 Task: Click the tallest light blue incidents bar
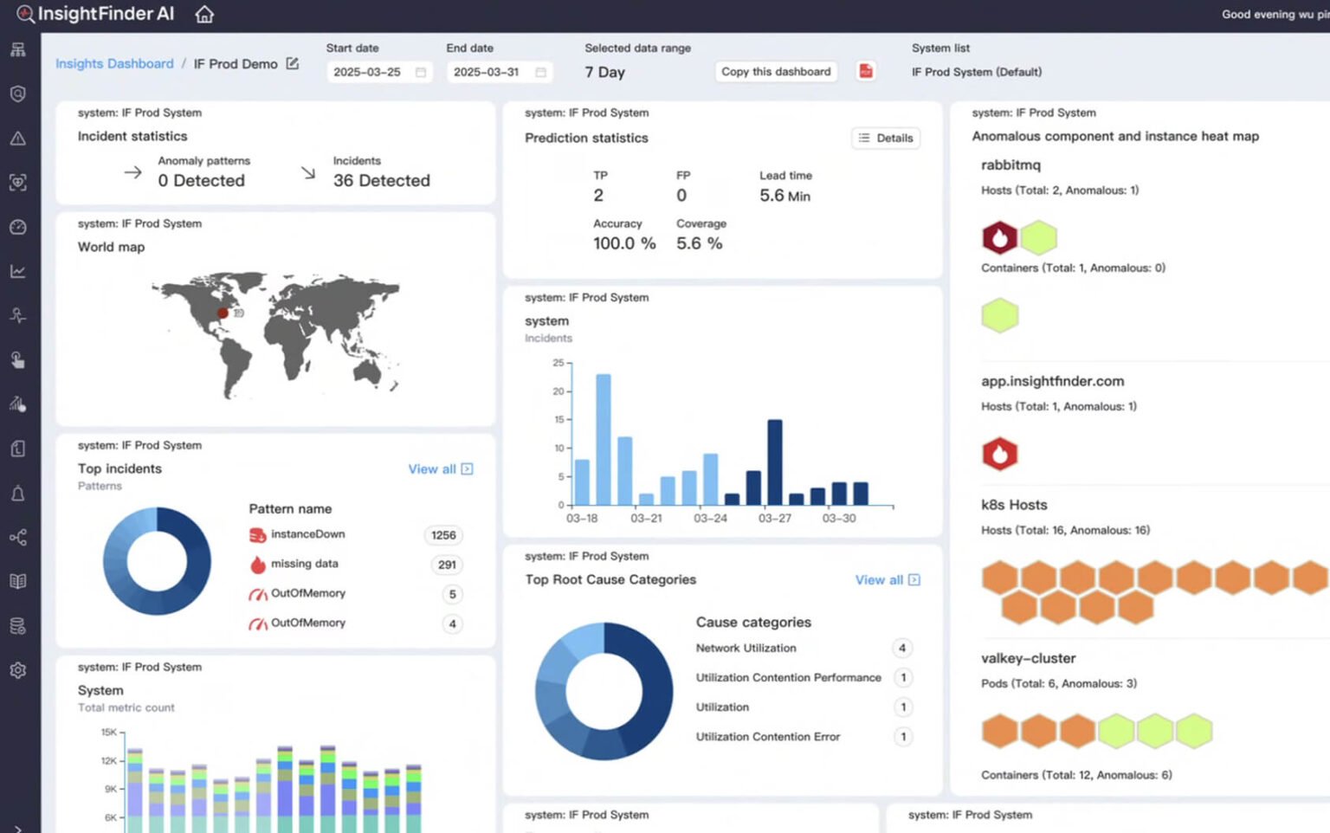tap(604, 440)
